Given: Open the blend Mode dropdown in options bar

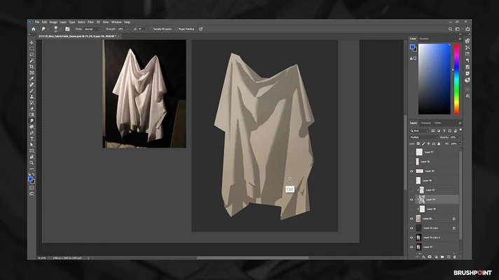Looking at the screenshot, I should click(x=93, y=29).
